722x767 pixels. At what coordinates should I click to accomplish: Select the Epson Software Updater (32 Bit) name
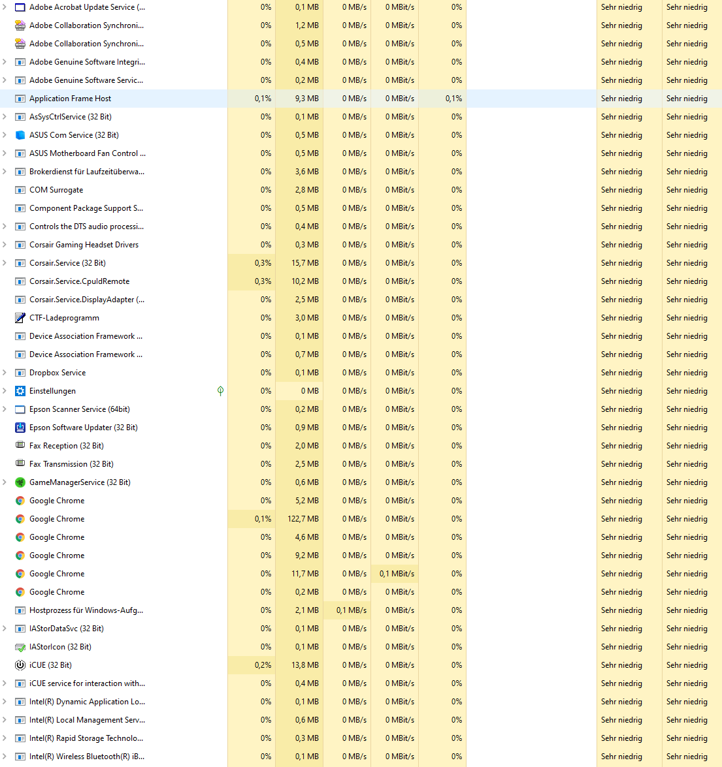coord(83,428)
